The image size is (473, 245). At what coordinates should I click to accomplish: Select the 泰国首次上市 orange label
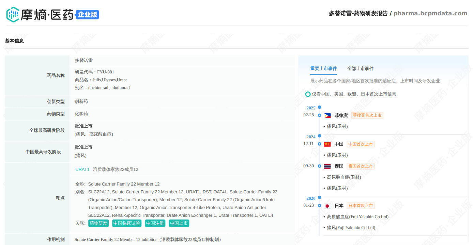(x=361, y=166)
